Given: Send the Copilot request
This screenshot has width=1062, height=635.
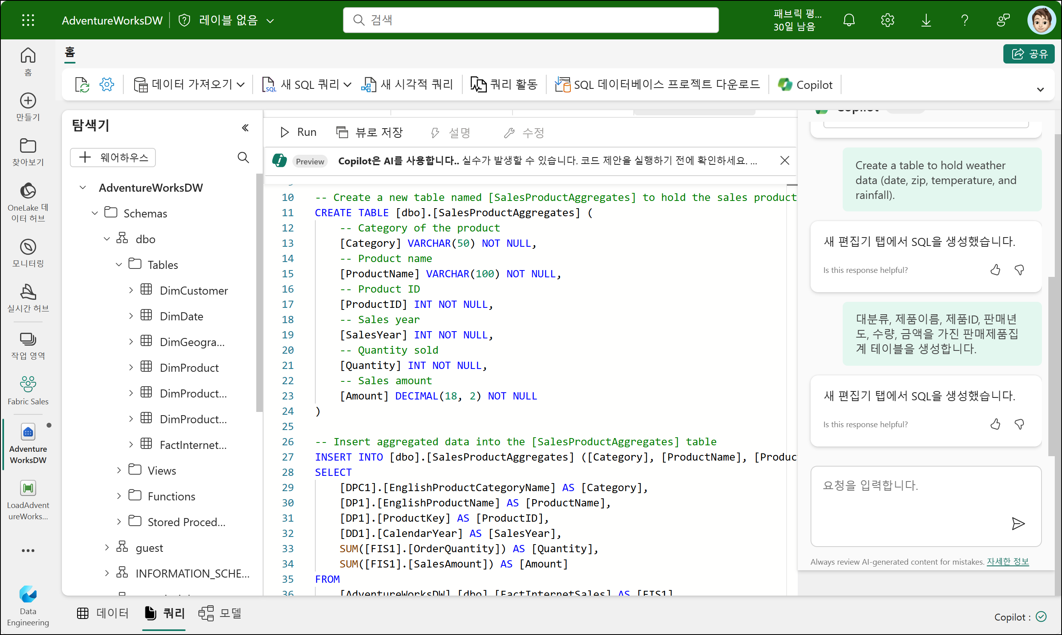Looking at the screenshot, I should tap(1018, 524).
